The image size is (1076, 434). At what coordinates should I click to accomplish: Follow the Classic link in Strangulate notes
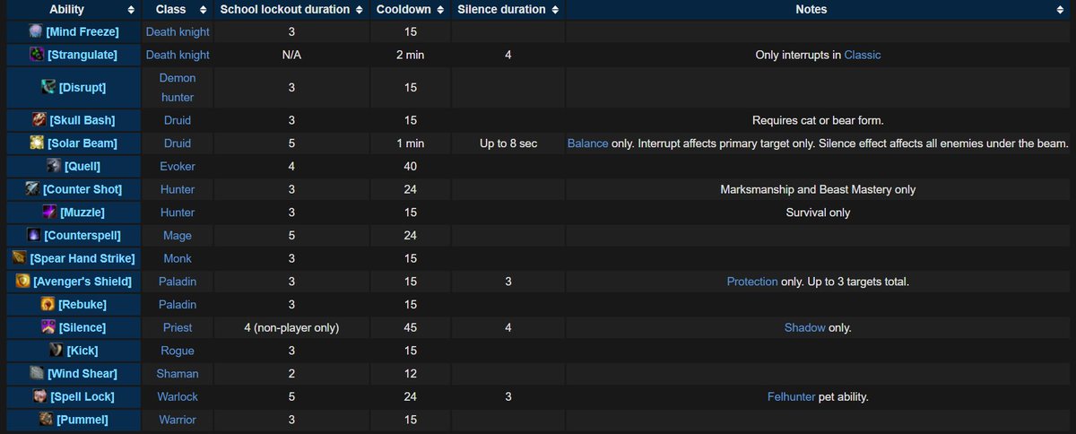863,55
